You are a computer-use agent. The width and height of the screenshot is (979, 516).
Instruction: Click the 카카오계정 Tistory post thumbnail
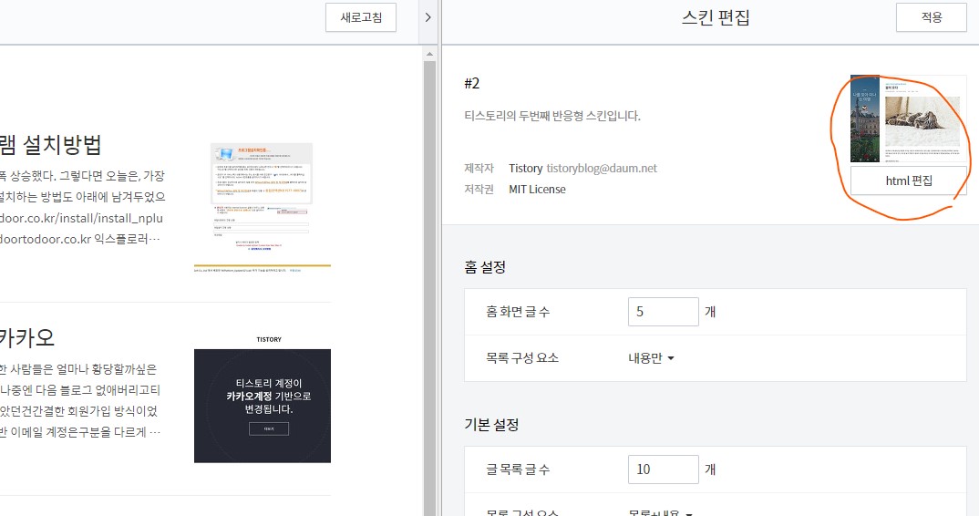coord(263,399)
